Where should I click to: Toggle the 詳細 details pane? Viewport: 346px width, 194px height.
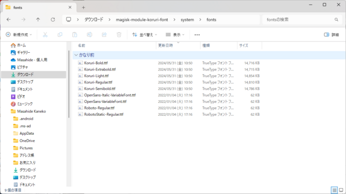(331, 34)
